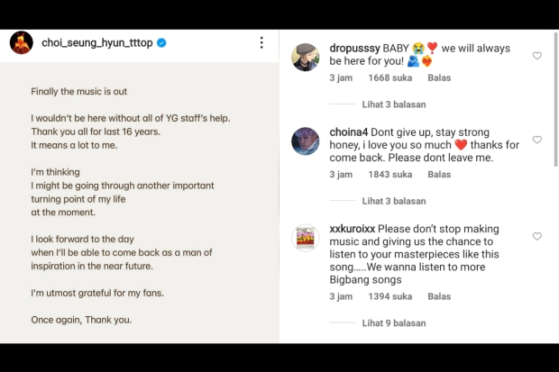Like the choina4 comment with the heart
The width and height of the screenshot is (559, 372).
(x=537, y=141)
